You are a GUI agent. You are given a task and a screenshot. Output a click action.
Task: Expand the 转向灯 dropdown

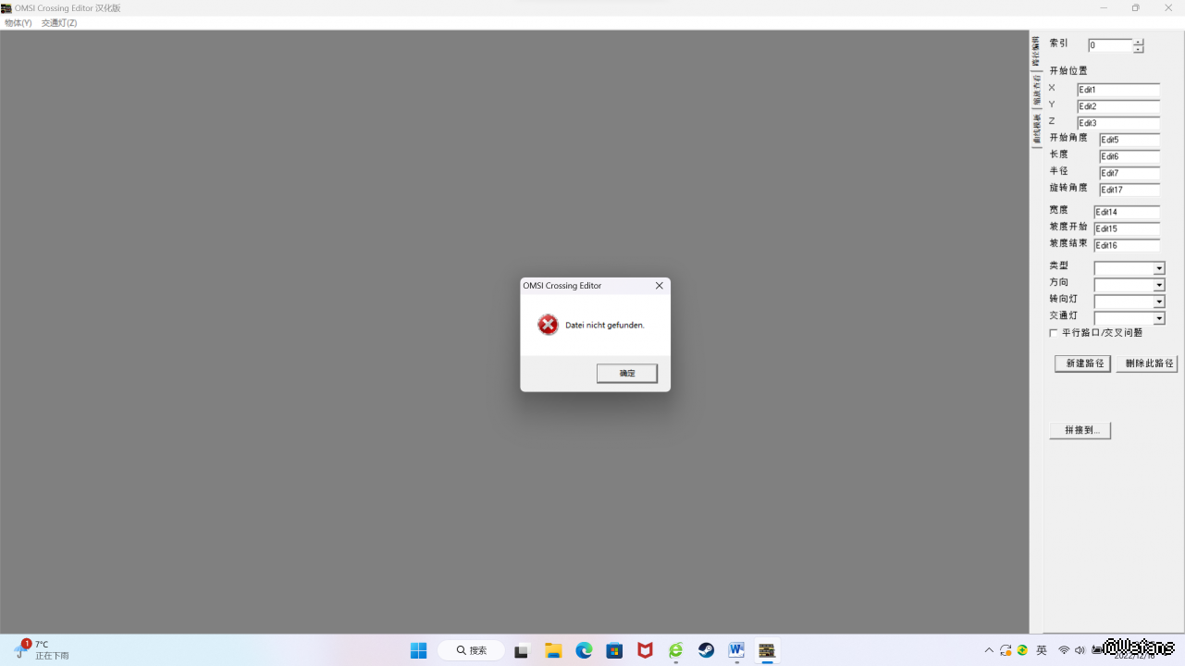[x=1159, y=302]
